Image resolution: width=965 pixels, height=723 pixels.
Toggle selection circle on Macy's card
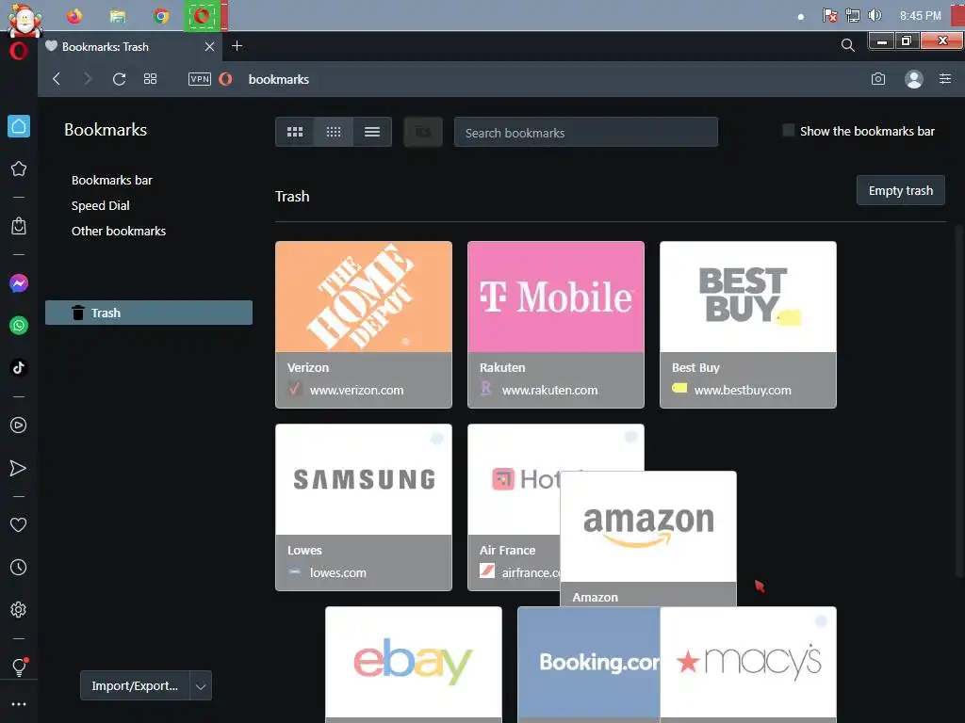click(x=821, y=621)
